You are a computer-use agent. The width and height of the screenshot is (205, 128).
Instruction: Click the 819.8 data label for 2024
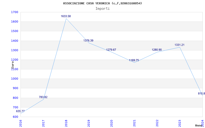[x=201, y=93]
